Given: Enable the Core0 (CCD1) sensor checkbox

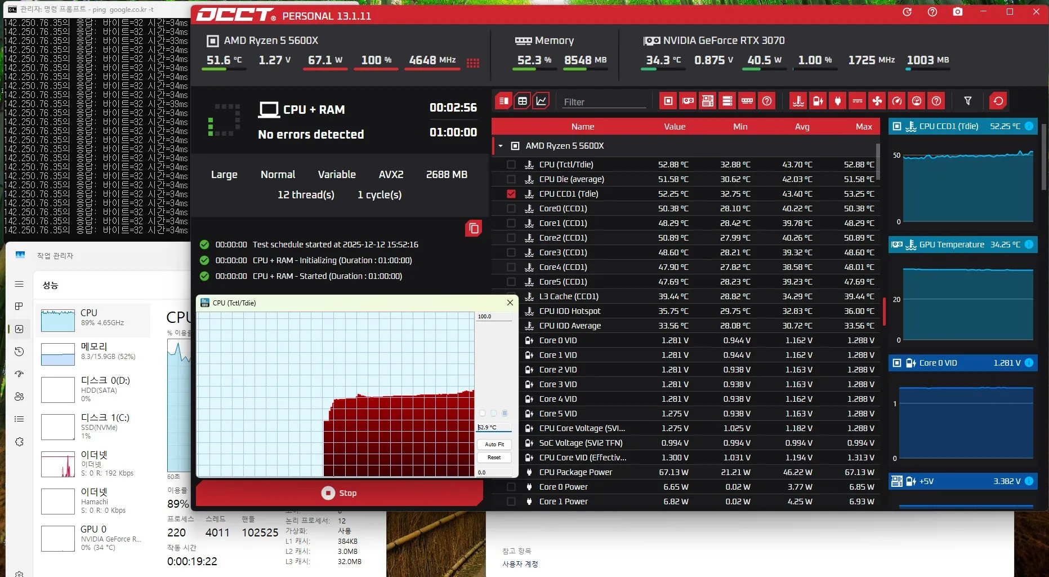Looking at the screenshot, I should click(x=511, y=208).
